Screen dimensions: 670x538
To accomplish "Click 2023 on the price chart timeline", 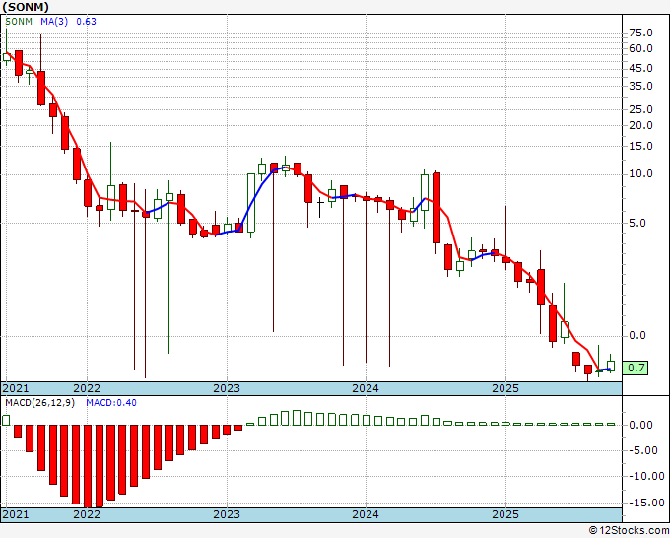I will [227, 388].
